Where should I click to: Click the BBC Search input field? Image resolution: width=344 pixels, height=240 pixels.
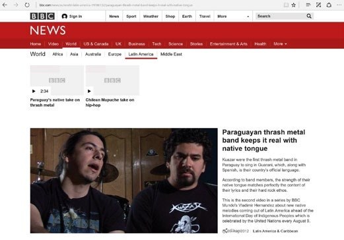click(x=281, y=16)
